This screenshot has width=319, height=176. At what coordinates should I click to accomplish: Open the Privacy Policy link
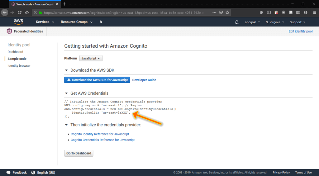[x=281, y=173]
